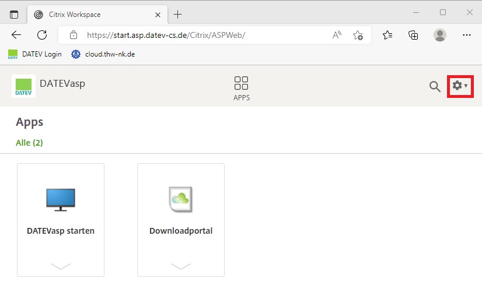Maximize the browser window
This screenshot has width=482, height=299.
(443, 12)
